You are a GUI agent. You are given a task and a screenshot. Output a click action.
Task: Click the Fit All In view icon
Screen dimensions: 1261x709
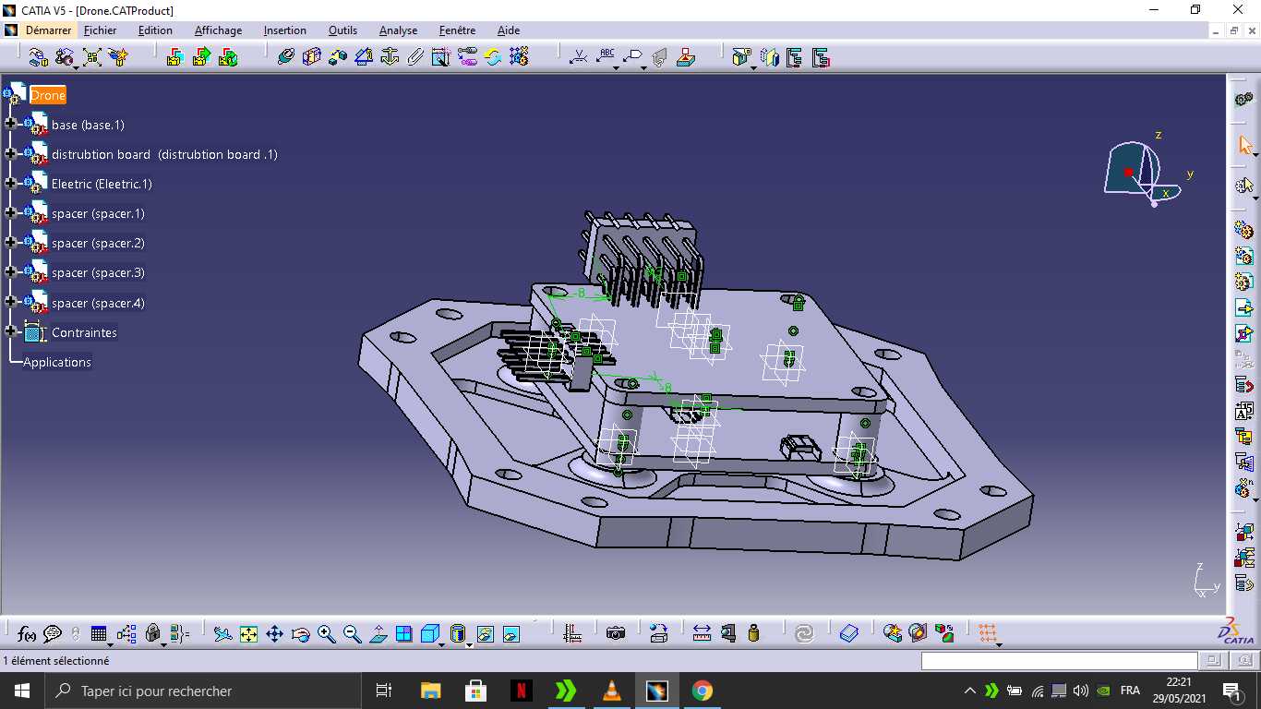248,634
